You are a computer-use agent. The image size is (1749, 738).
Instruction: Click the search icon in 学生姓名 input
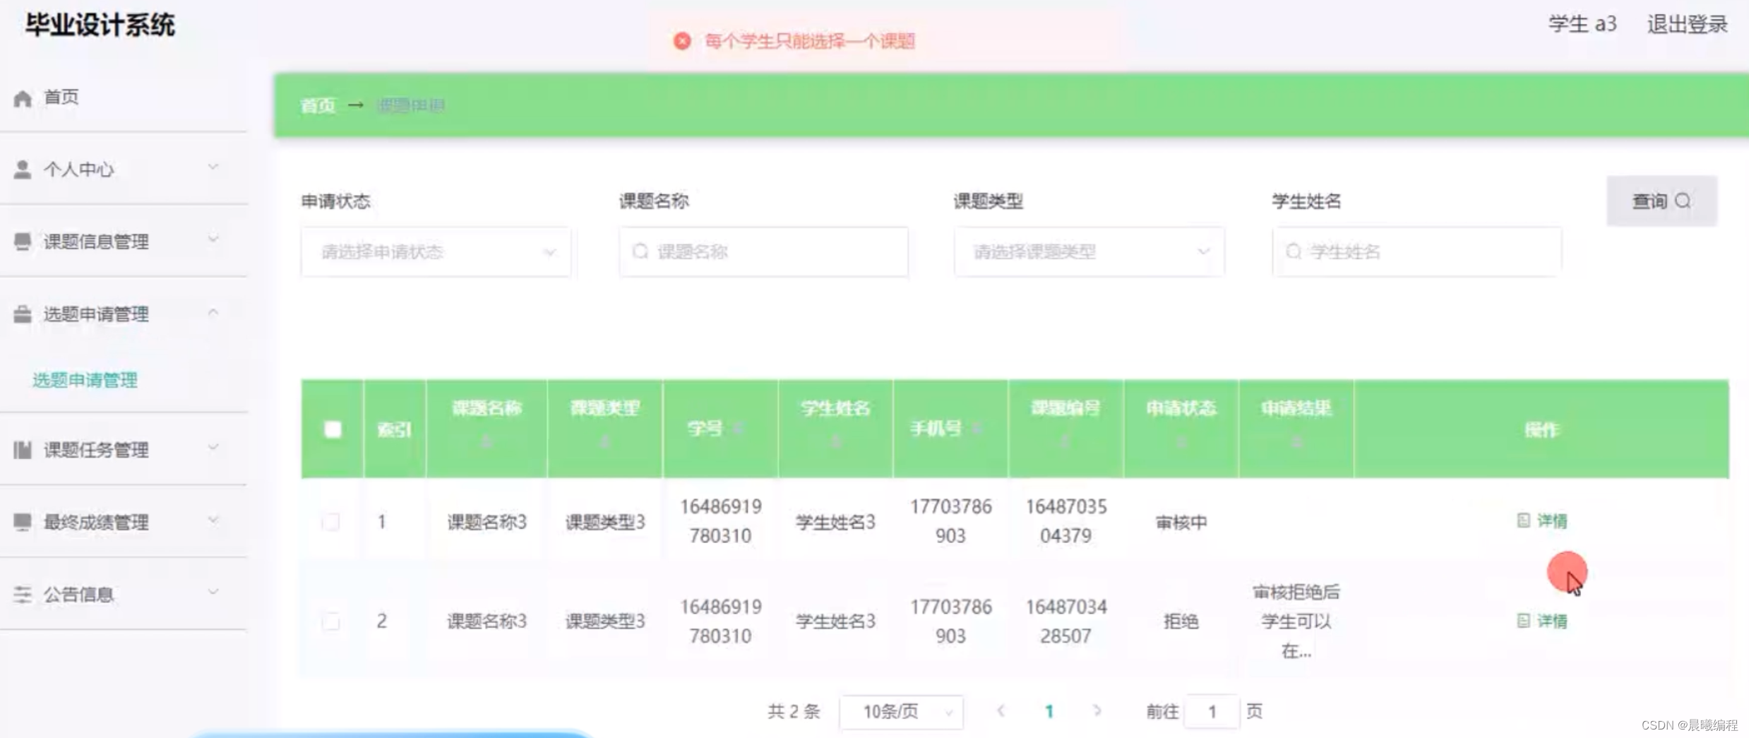pyautogui.click(x=1294, y=251)
